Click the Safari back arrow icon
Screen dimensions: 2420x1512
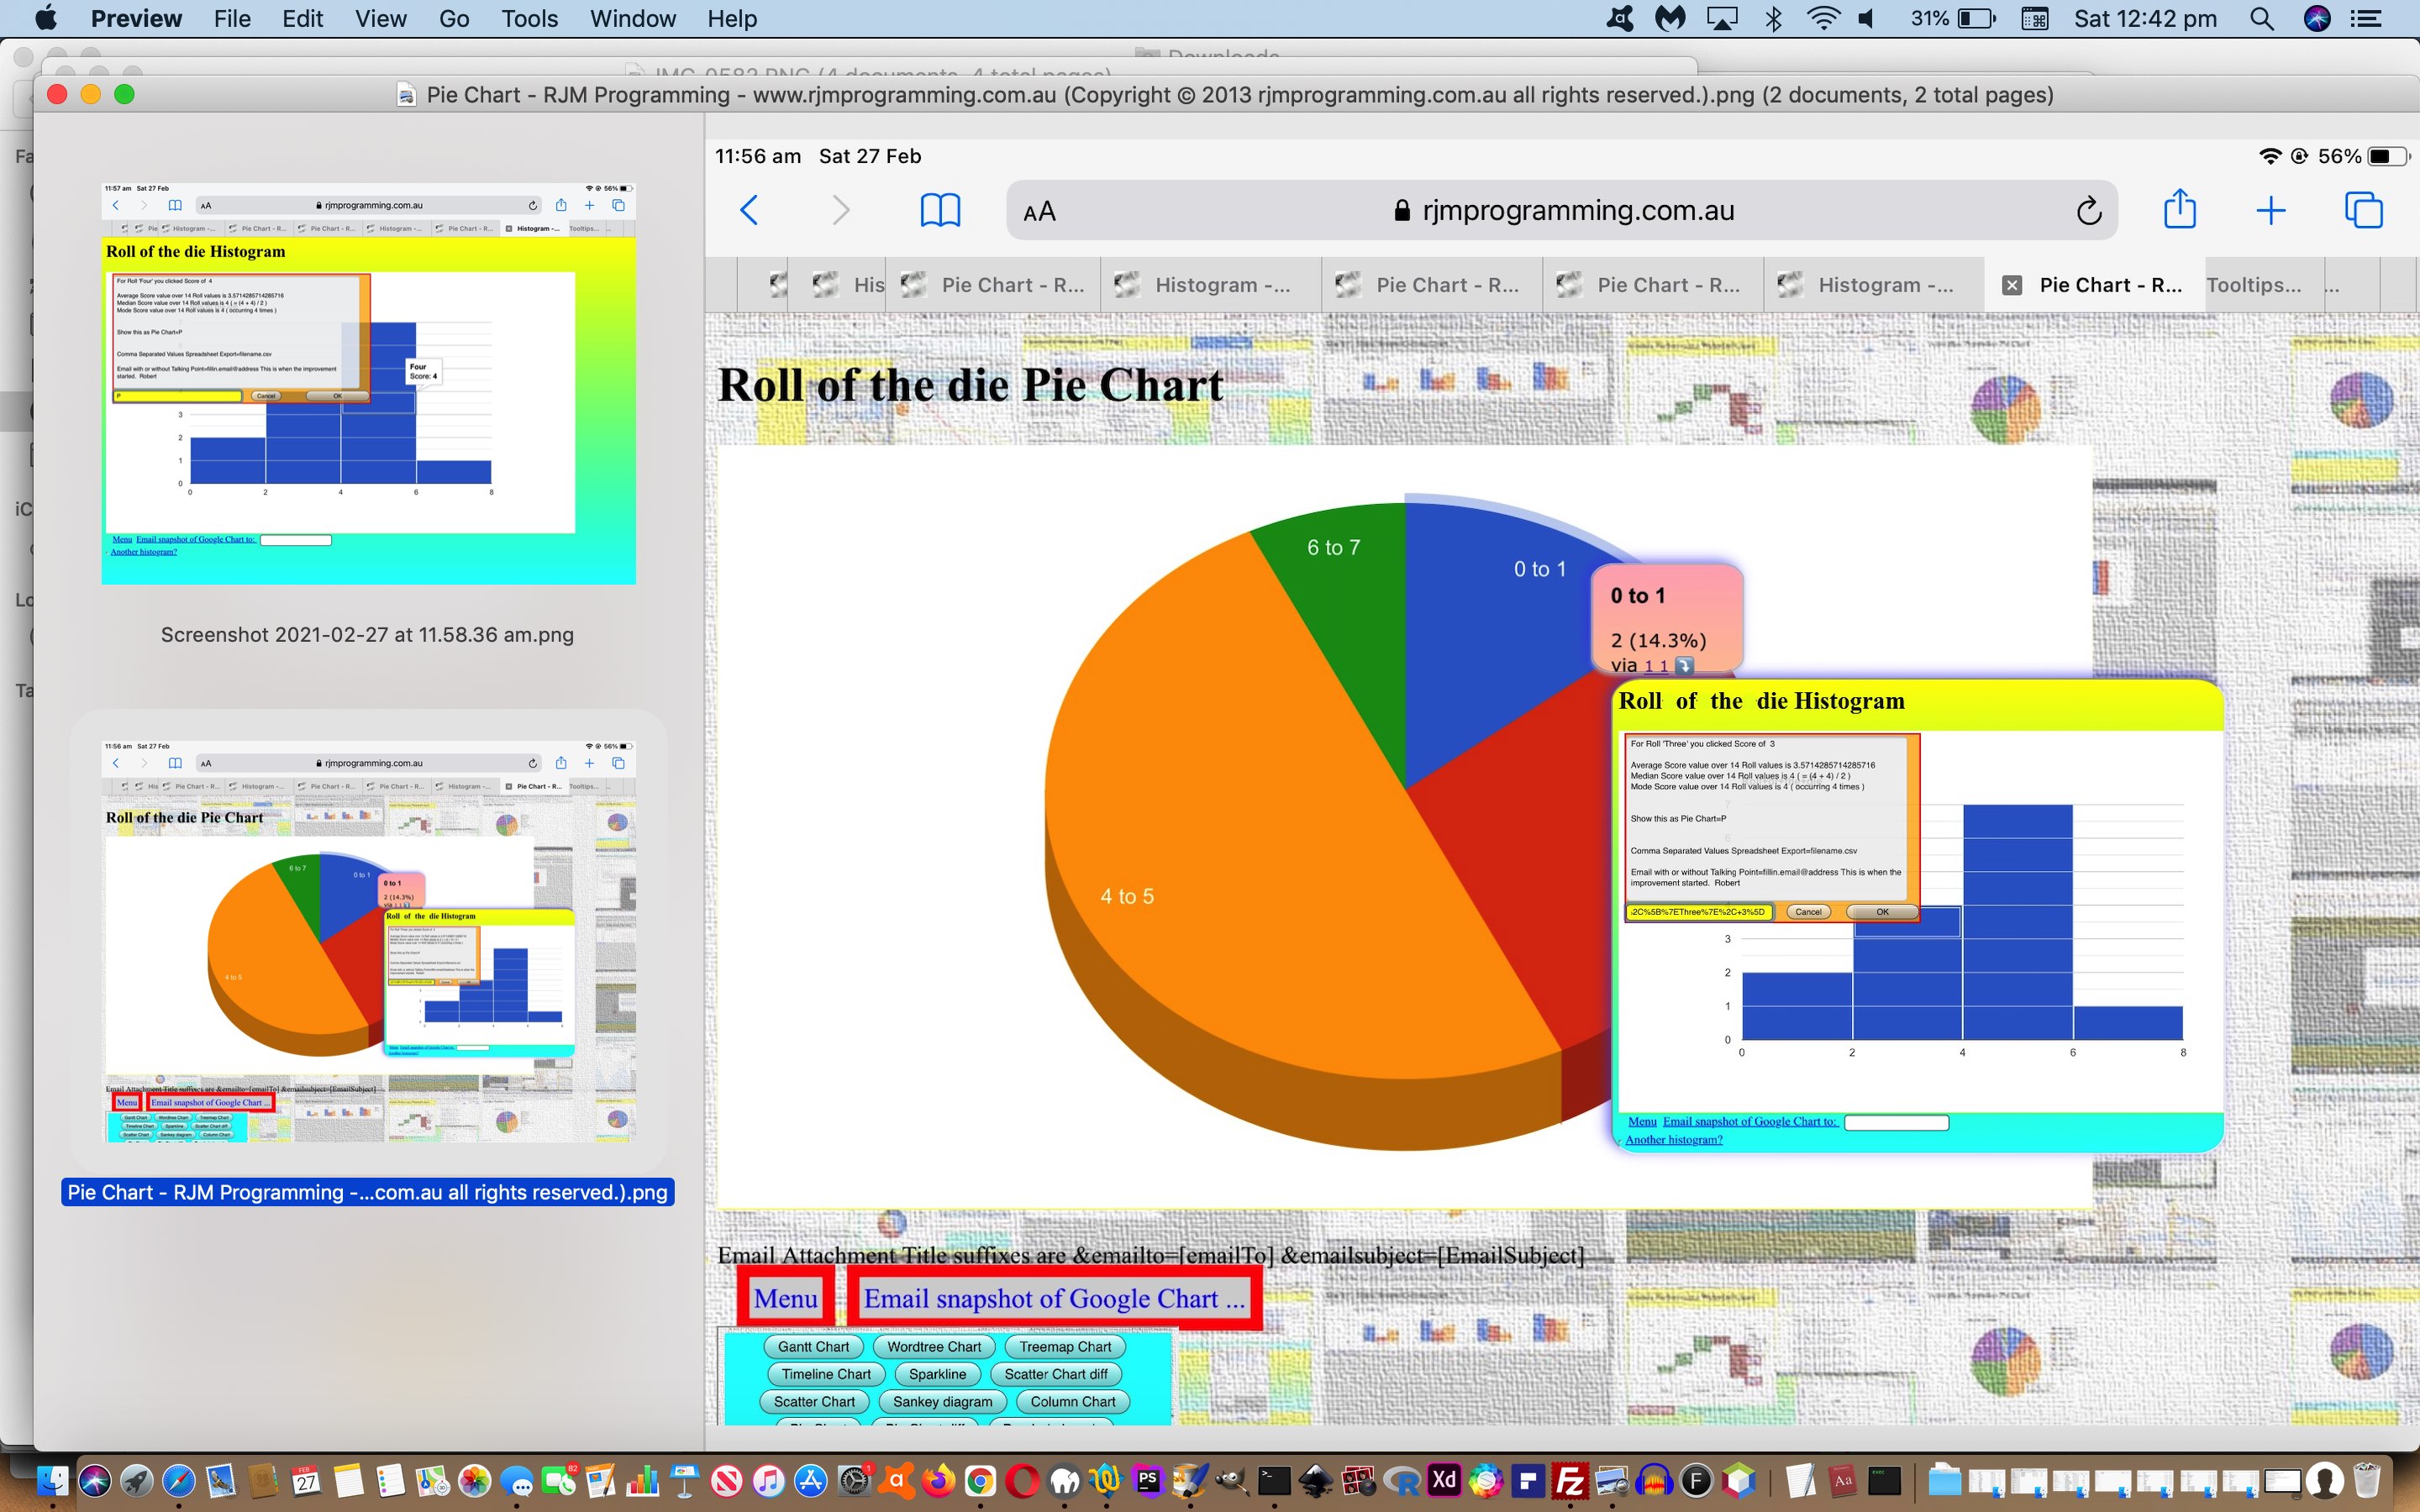[749, 210]
